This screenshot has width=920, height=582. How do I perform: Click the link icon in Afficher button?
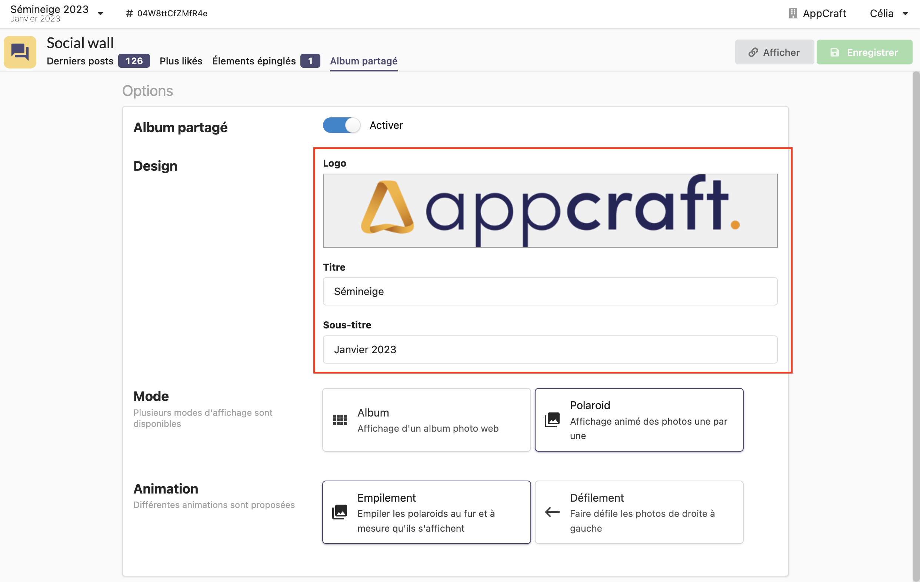[753, 52]
